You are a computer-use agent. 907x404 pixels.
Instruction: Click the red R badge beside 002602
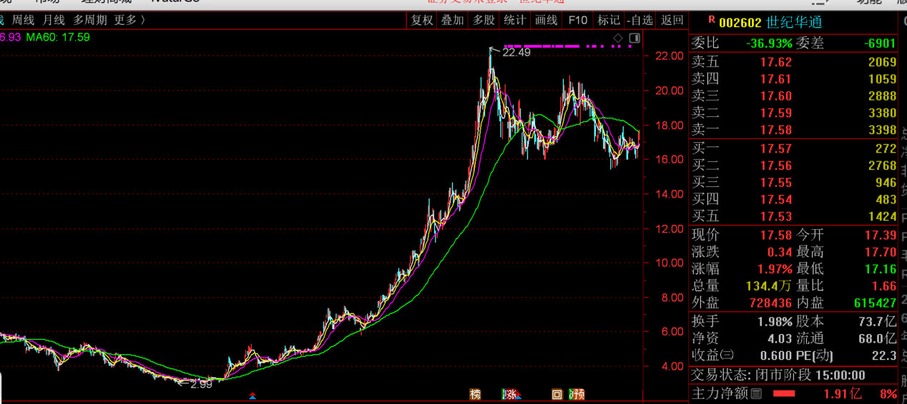pos(711,21)
